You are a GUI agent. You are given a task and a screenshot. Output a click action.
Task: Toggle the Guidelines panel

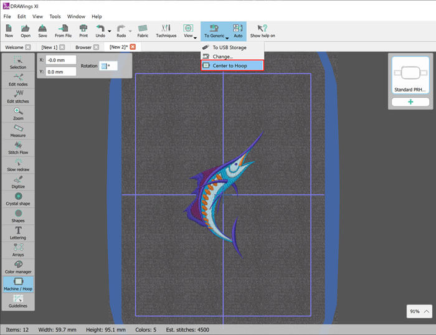coord(18,301)
